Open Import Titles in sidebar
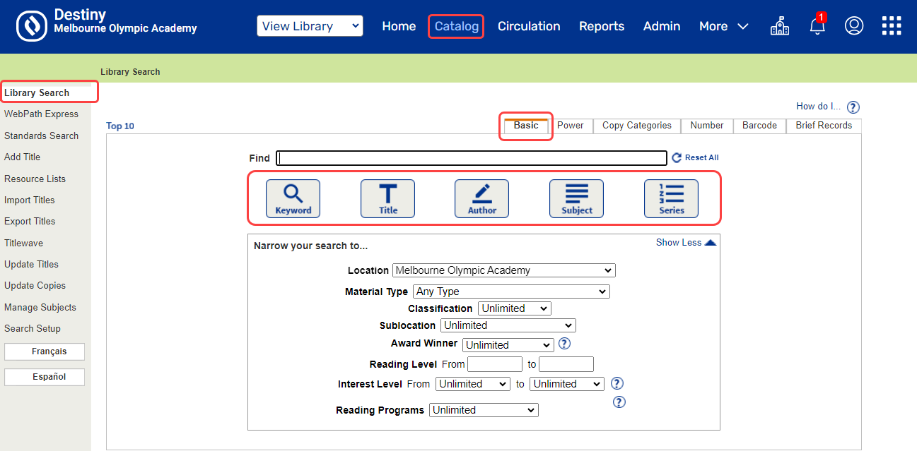This screenshot has width=917, height=451. (x=30, y=200)
